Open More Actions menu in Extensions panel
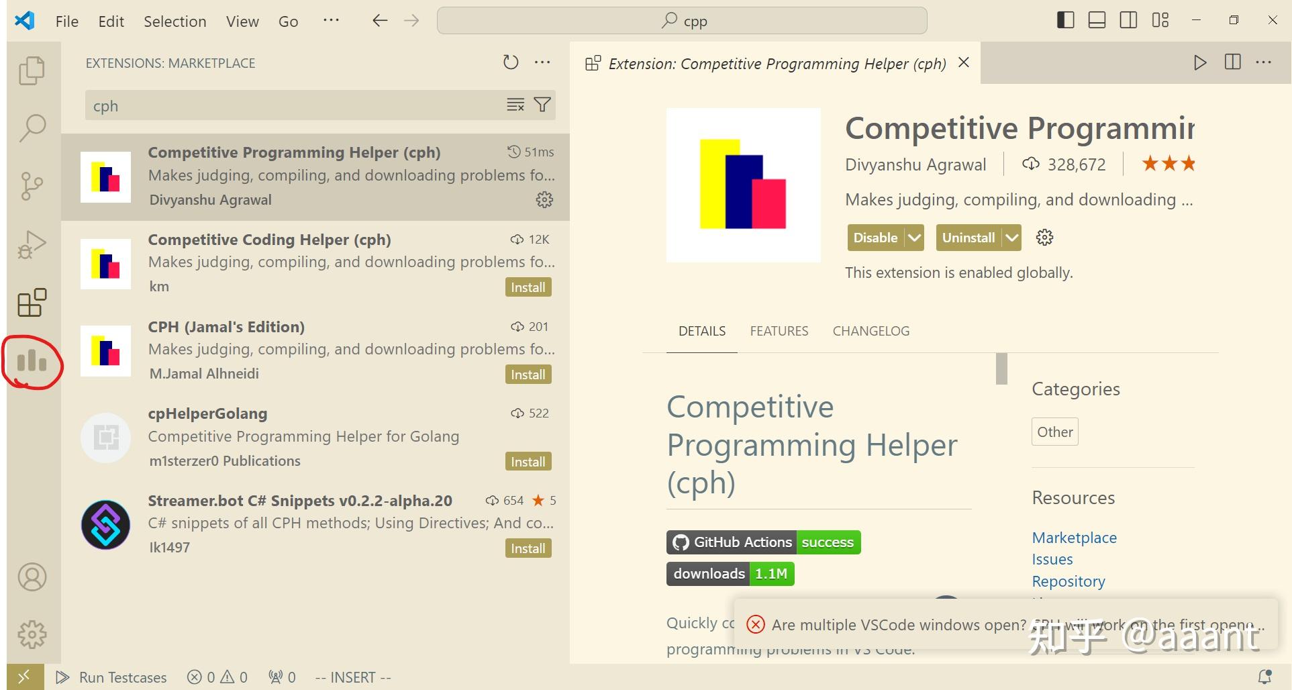Viewport: 1292px width, 690px height. click(x=542, y=62)
